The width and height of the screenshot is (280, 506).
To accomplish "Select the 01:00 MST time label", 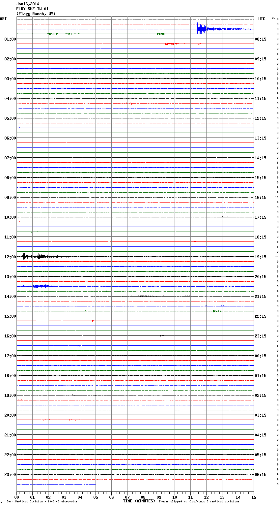I will (x=10, y=39).
